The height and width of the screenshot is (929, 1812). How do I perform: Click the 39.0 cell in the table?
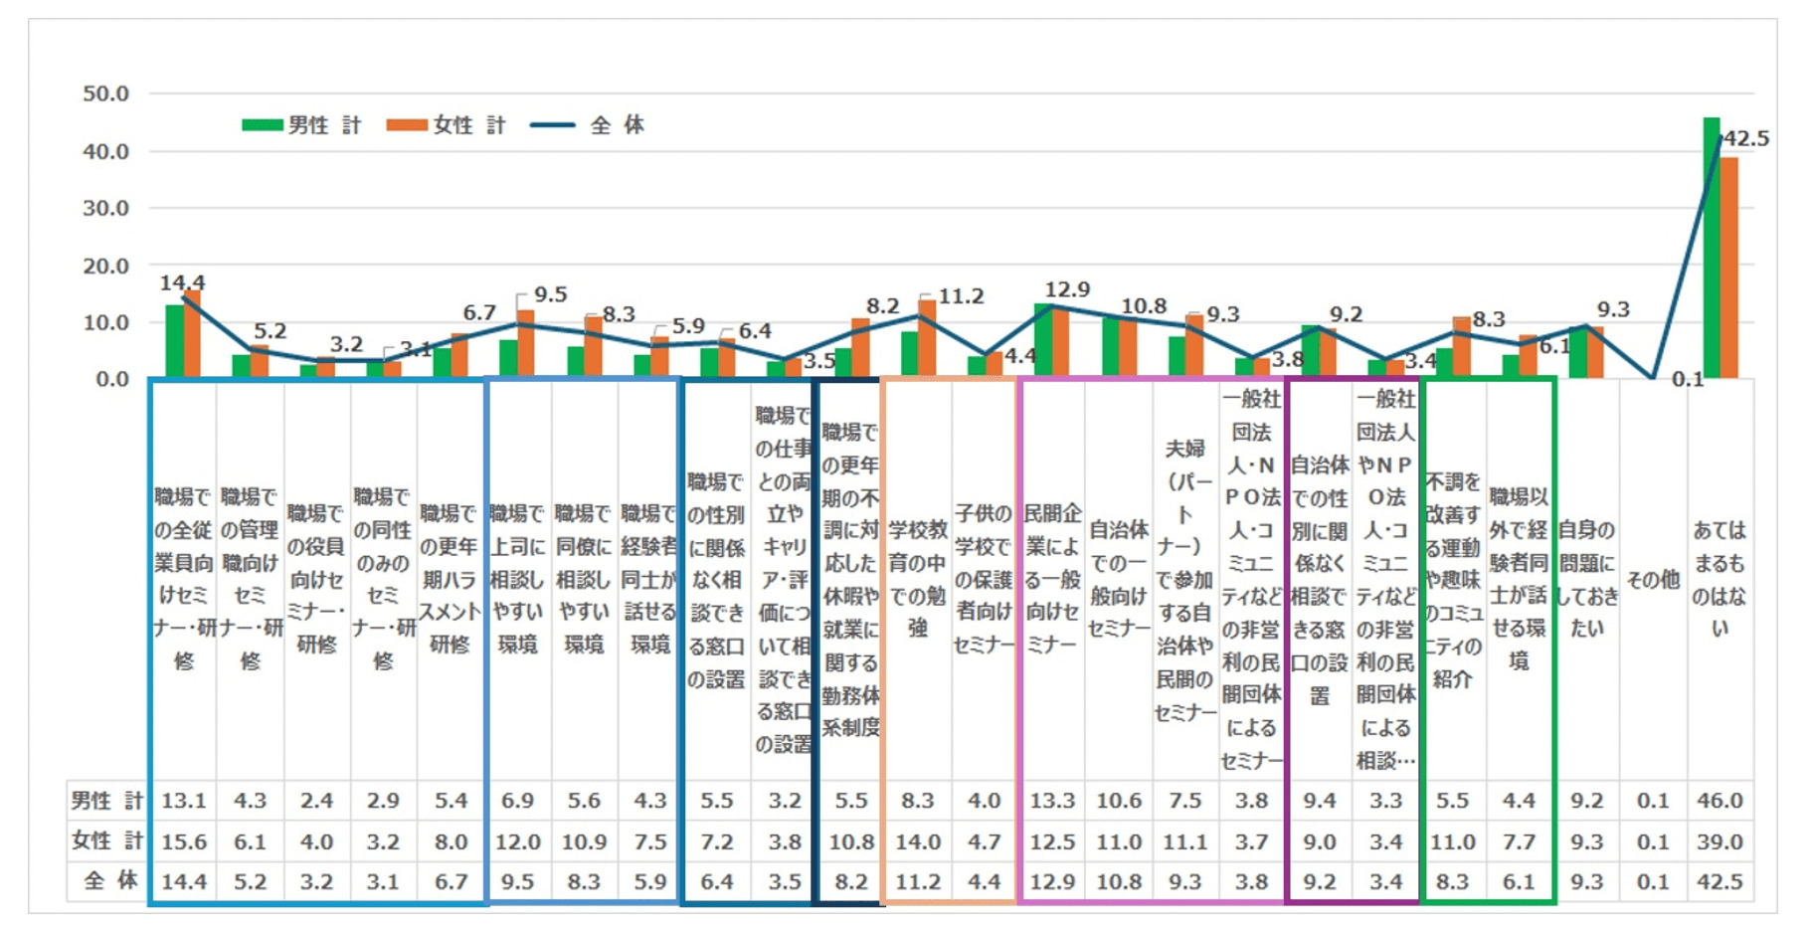1720,841
